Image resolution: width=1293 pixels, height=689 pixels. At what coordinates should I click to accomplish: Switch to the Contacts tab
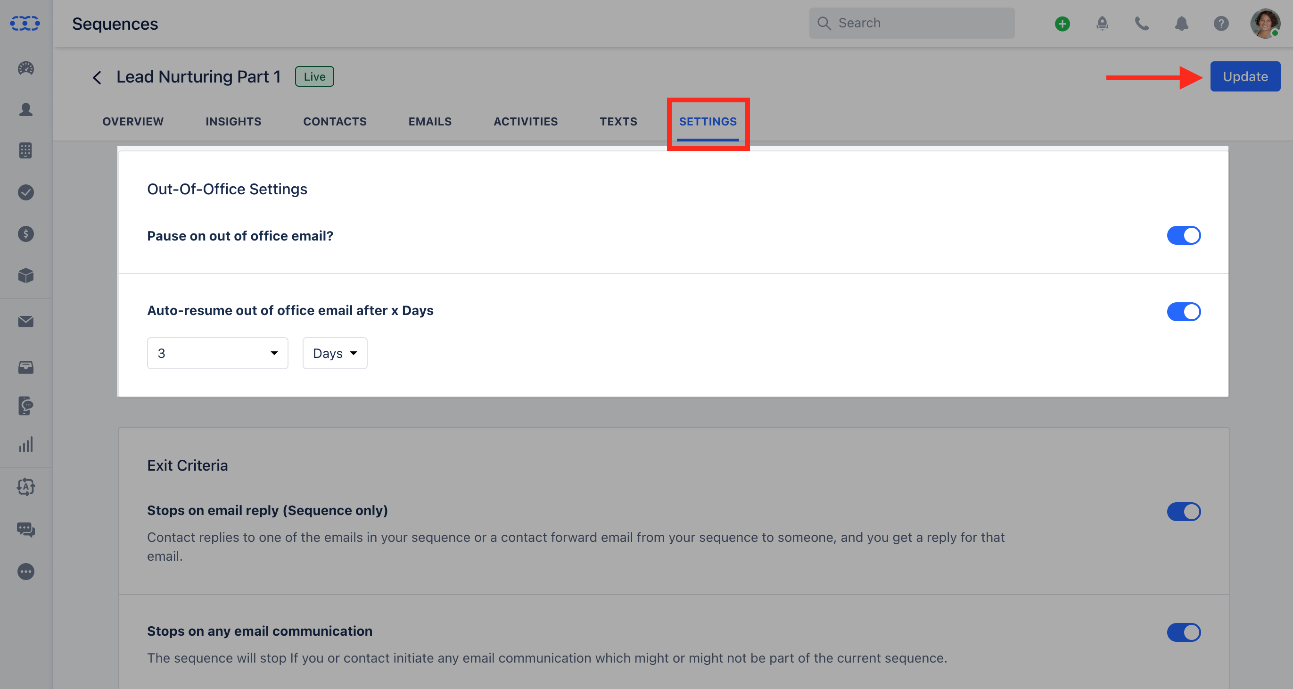coord(335,122)
